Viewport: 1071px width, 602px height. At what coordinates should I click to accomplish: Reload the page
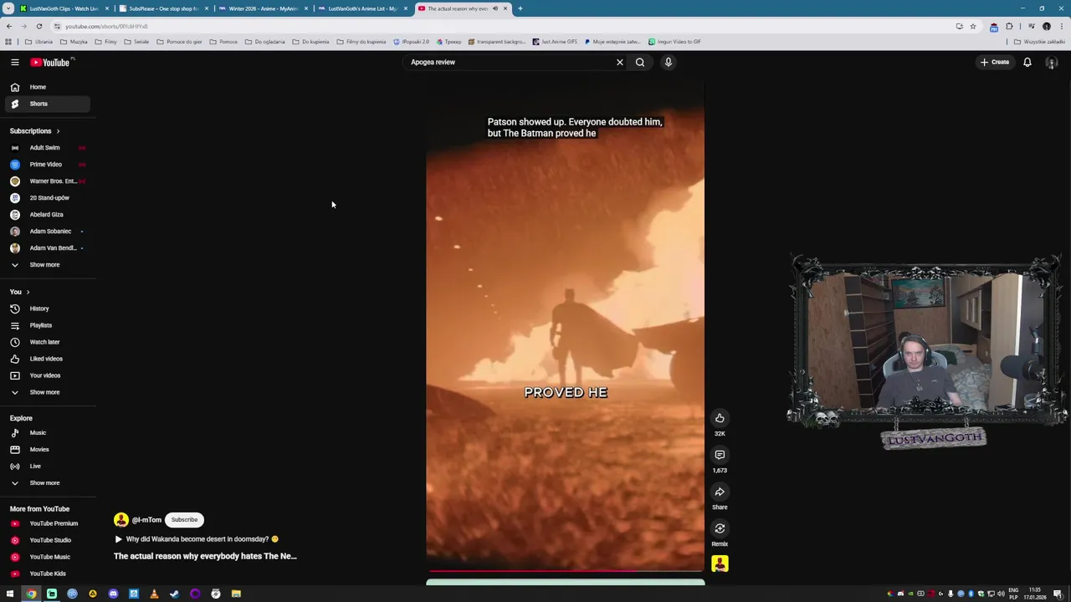click(38, 26)
